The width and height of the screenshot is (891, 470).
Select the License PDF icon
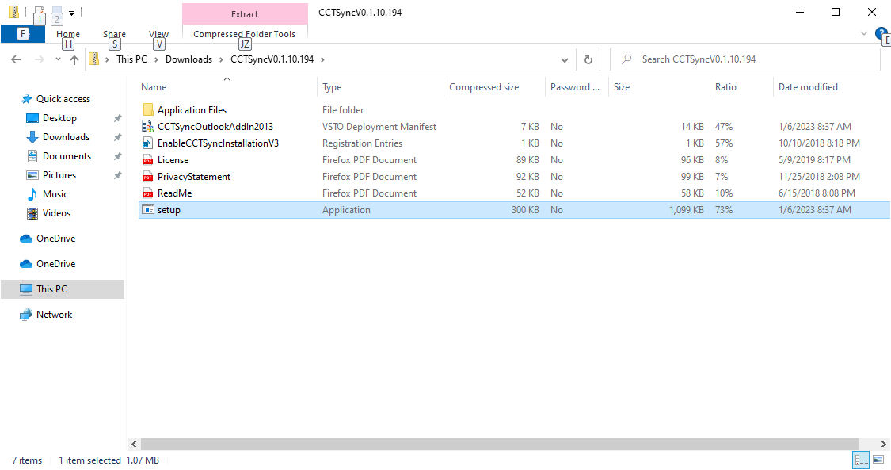point(148,159)
